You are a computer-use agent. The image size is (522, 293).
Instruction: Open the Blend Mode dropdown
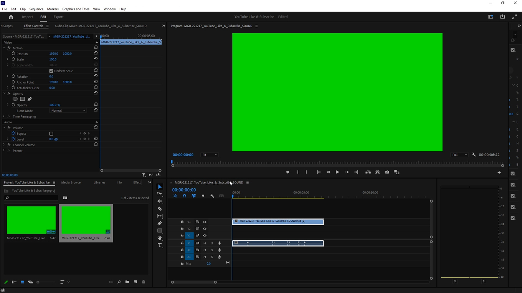[68, 110]
